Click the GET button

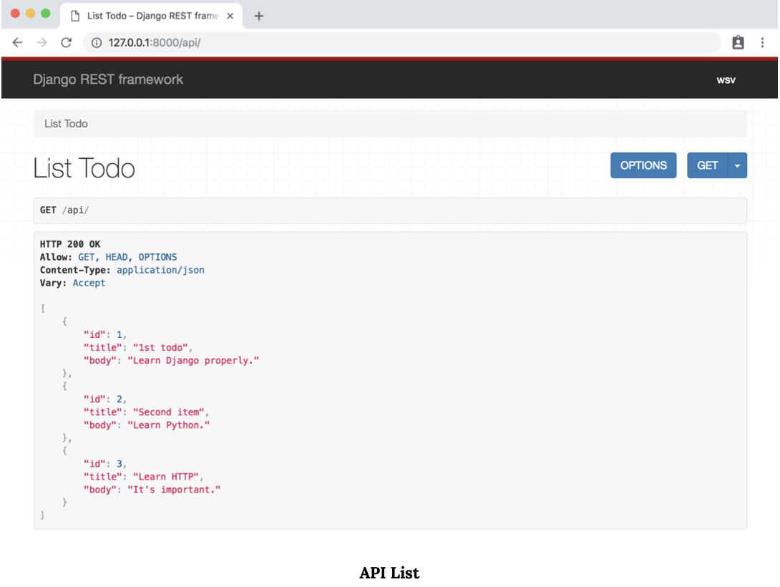point(707,165)
